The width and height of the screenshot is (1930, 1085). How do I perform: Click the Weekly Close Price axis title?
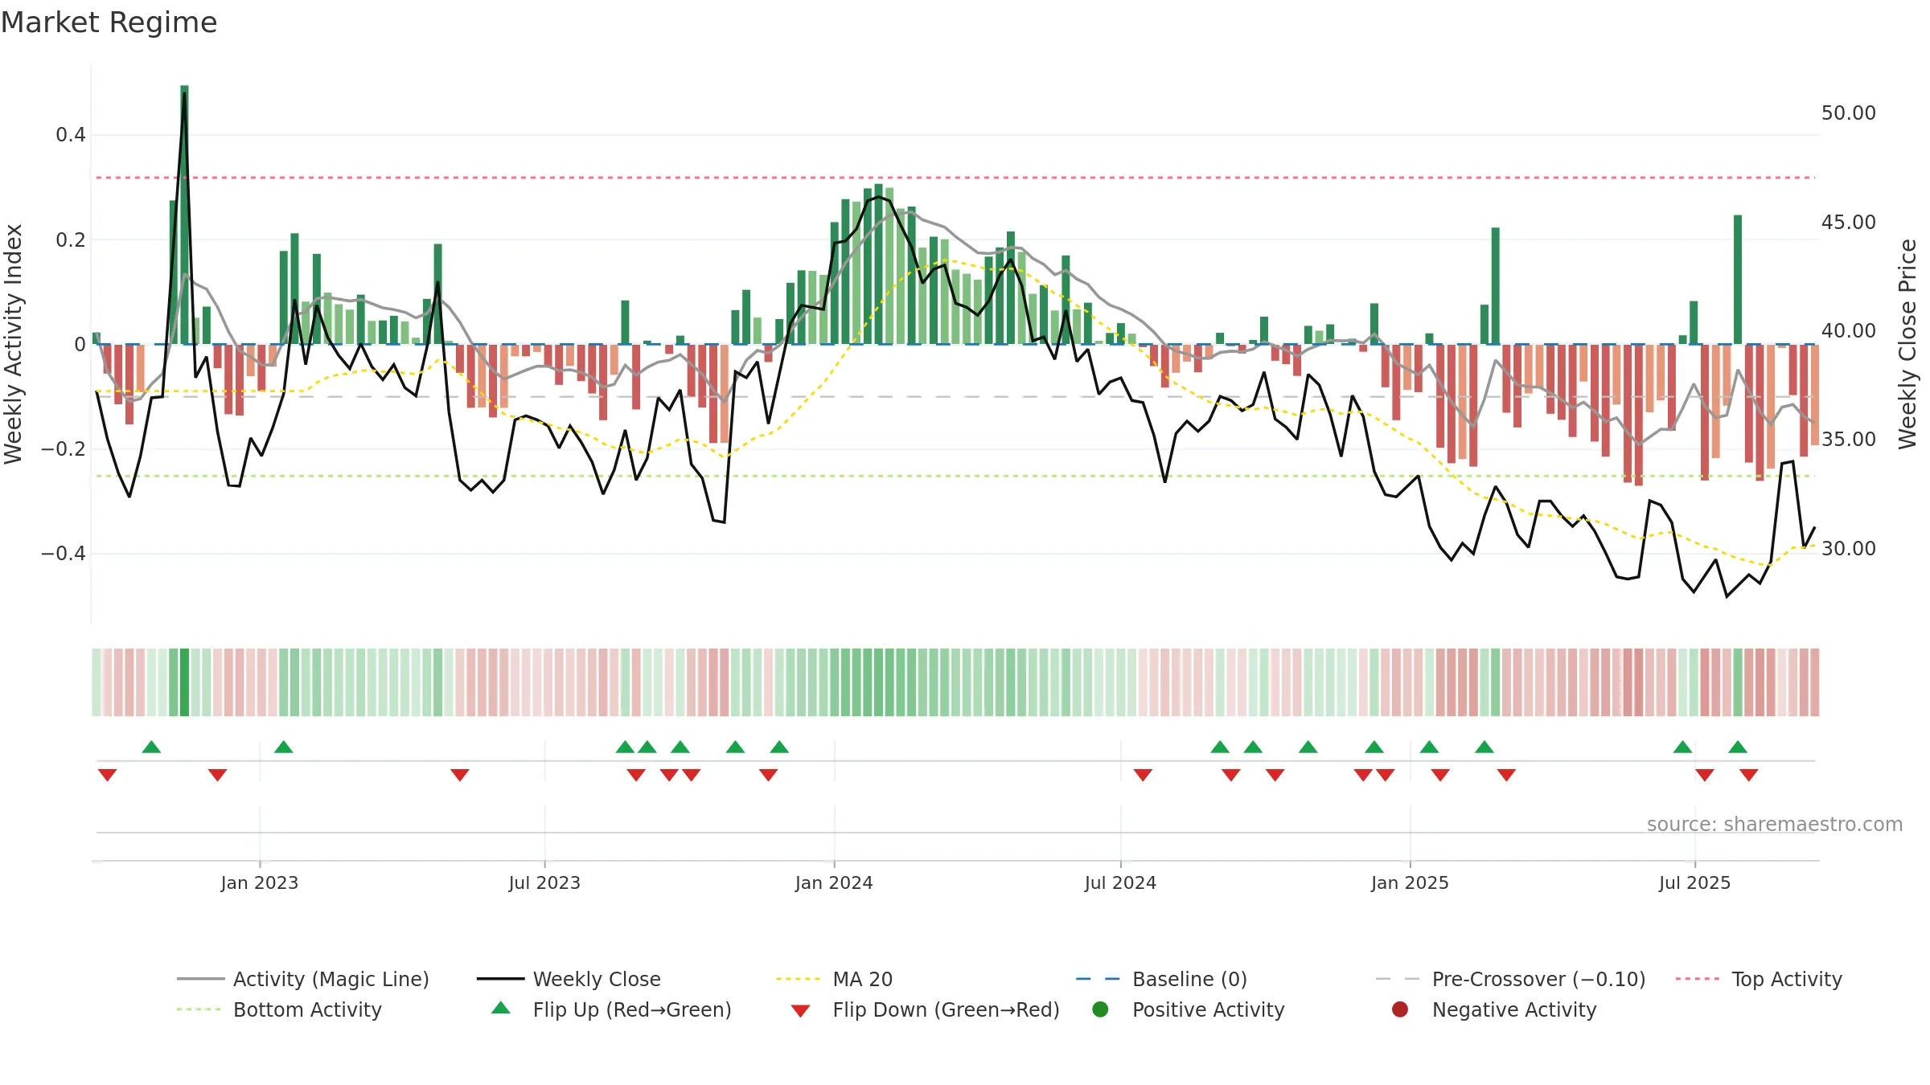[1907, 344]
